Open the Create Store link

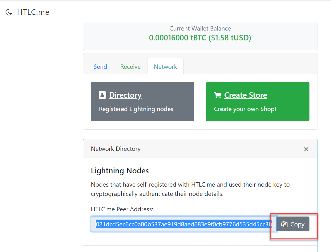coord(245,95)
